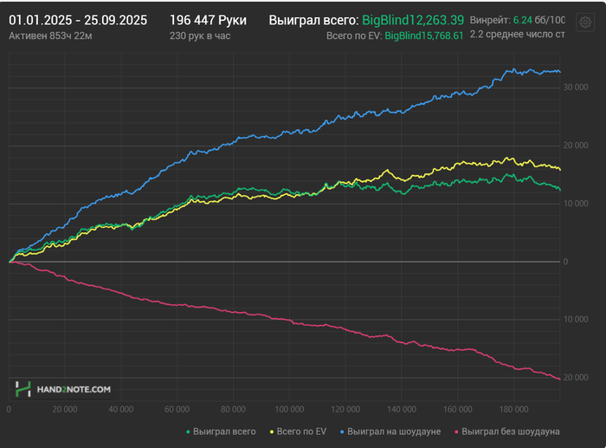Click the total won value BigBlind12,263.39
Screen dimensions: 606x448
click(413, 20)
